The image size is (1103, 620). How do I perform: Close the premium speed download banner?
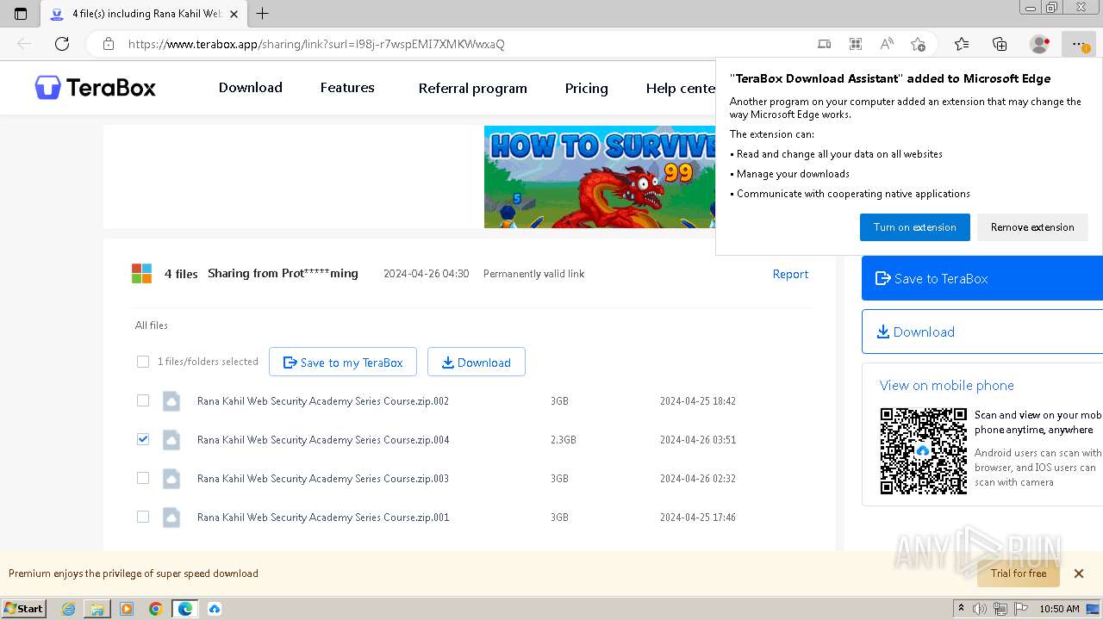click(x=1078, y=573)
